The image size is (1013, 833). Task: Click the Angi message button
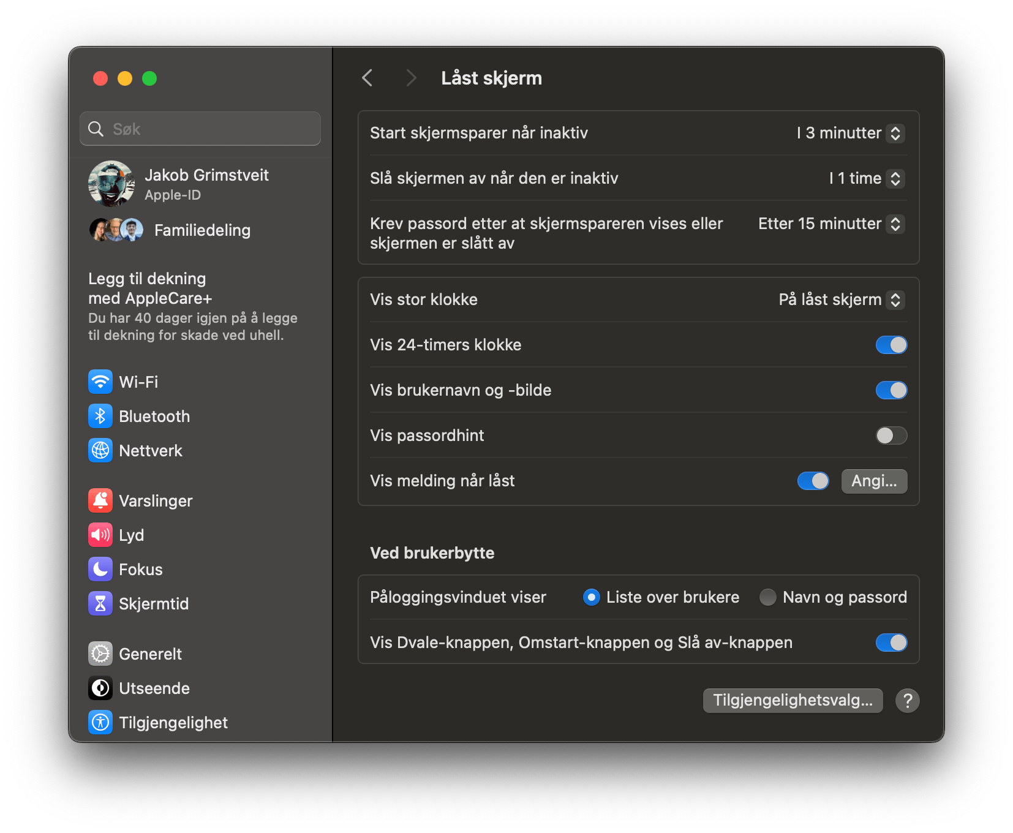coord(874,481)
